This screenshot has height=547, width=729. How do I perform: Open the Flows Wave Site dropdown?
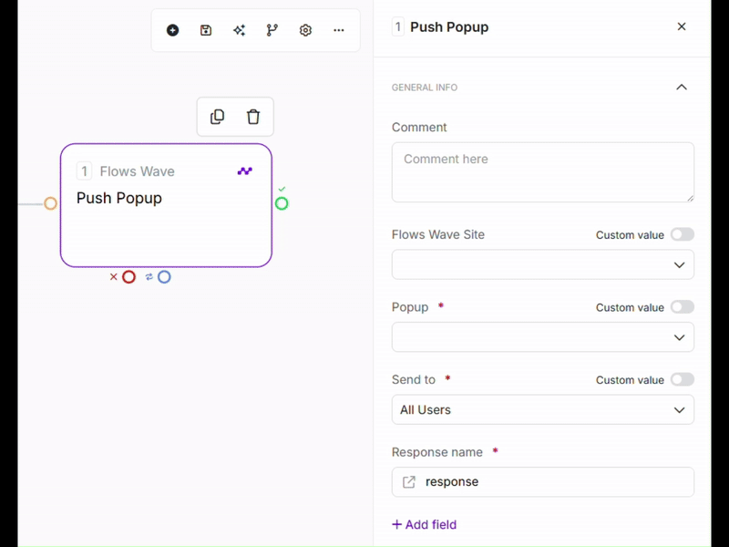pyautogui.click(x=543, y=265)
